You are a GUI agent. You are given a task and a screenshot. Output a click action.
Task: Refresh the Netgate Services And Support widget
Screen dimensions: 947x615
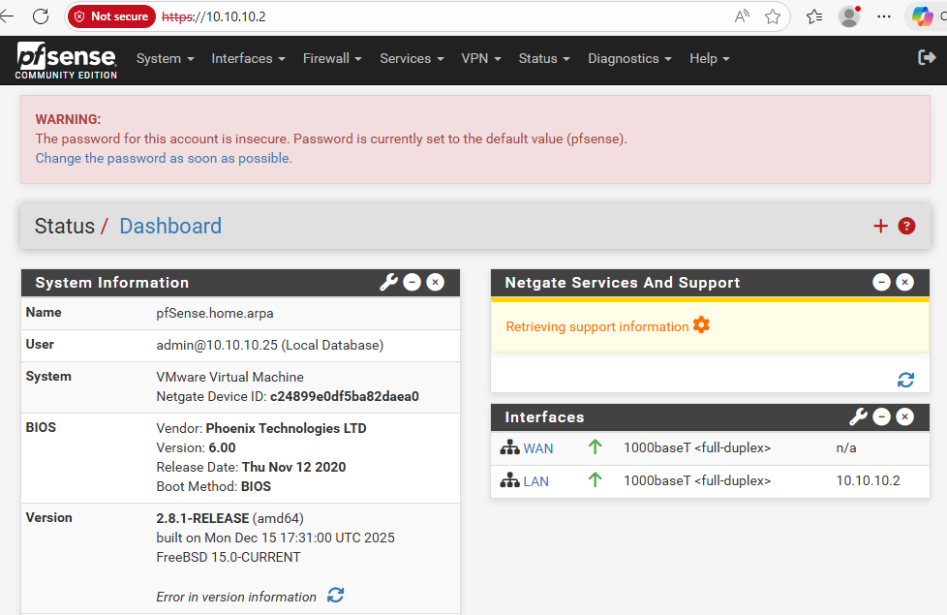pos(905,380)
